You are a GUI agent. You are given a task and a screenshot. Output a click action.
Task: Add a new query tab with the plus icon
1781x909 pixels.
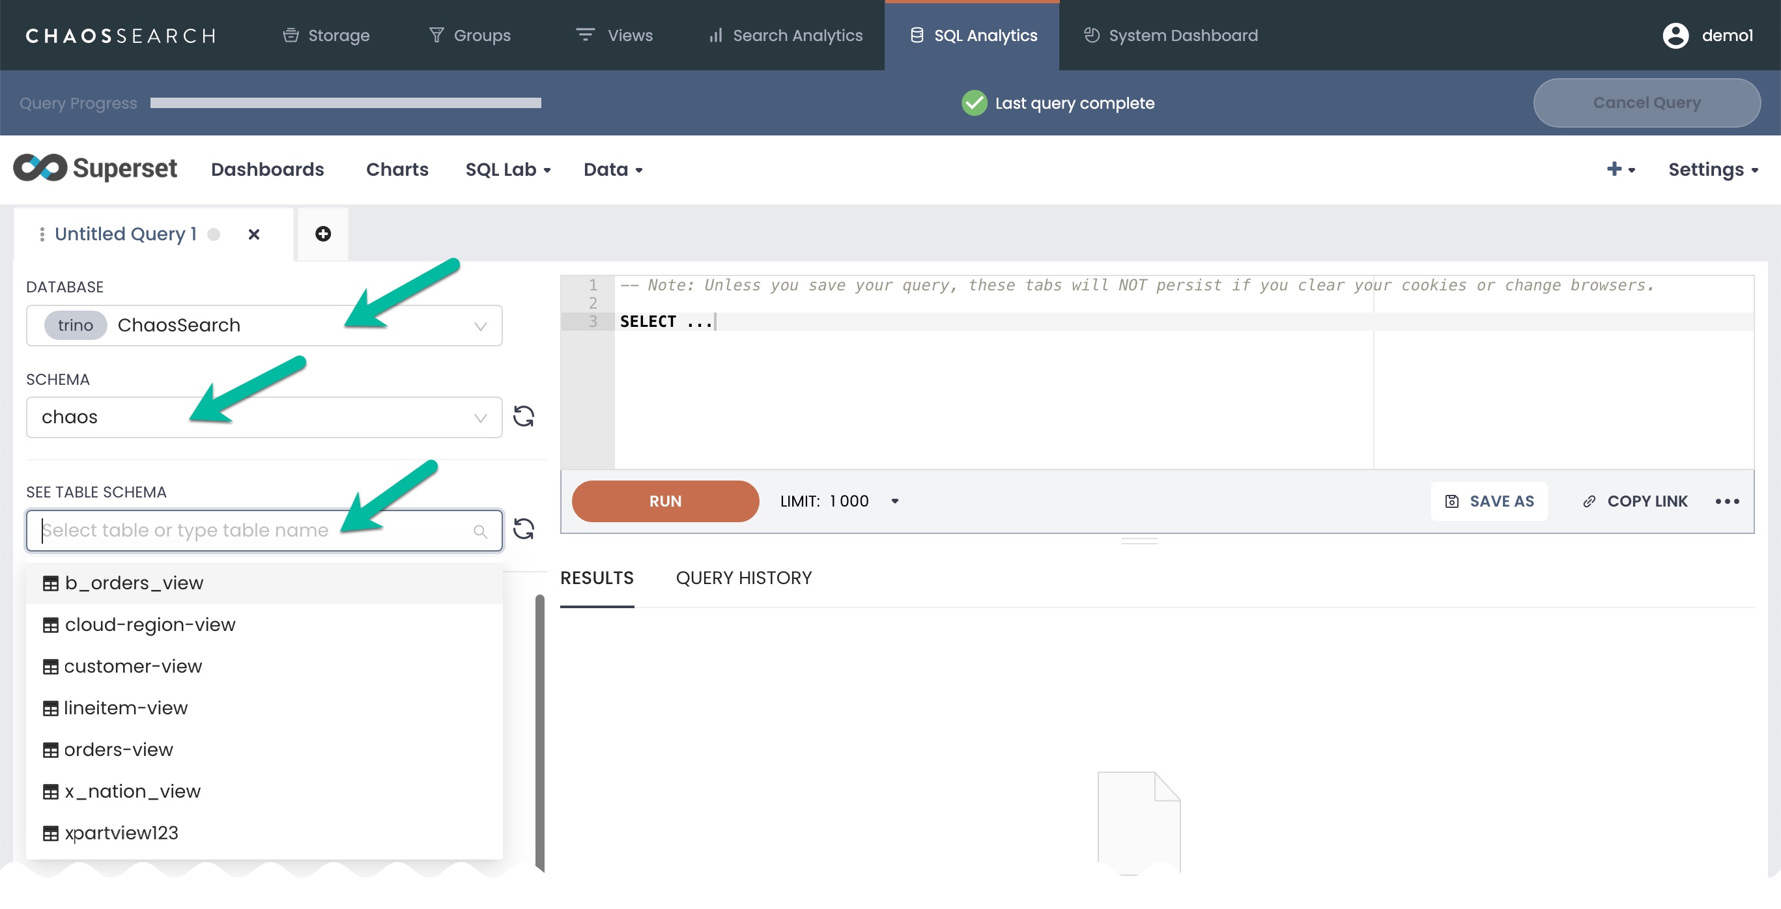(323, 234)
